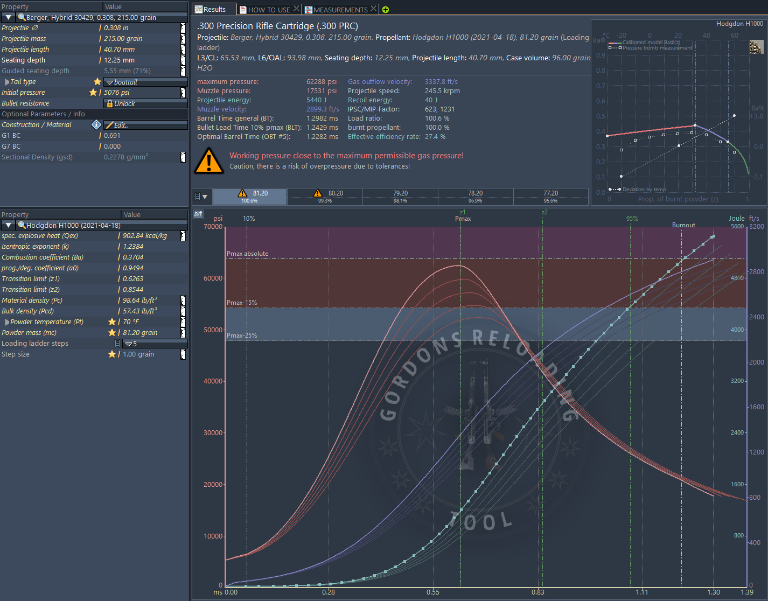This screenshot has height=601, width=768.
Task: Select the 79.20 grain ladder step
Action: click(x=400, y=197)
